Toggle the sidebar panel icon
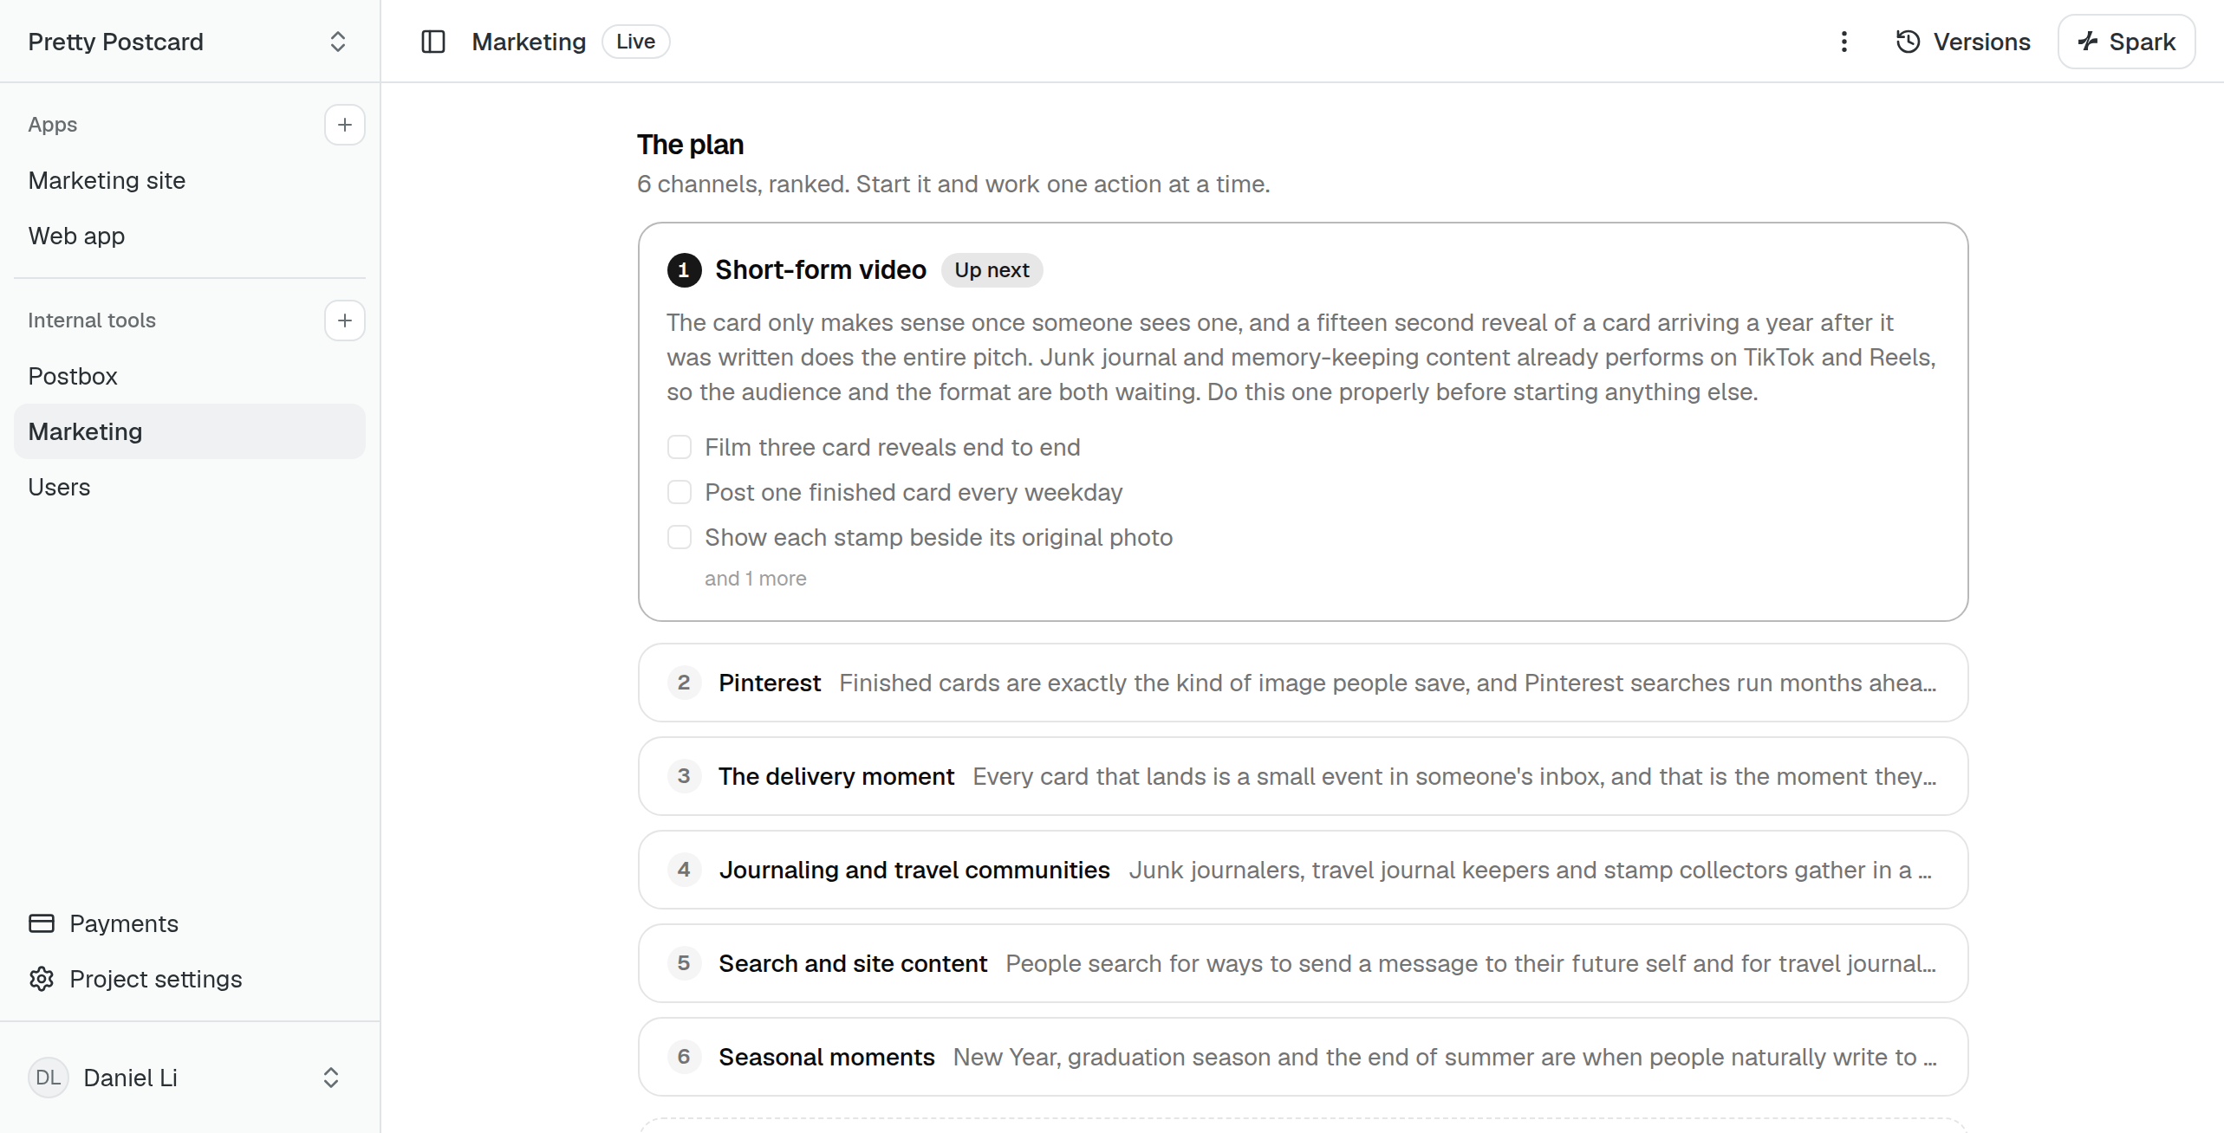Viewport: 2224px width, 1133px height. point(432,42)
